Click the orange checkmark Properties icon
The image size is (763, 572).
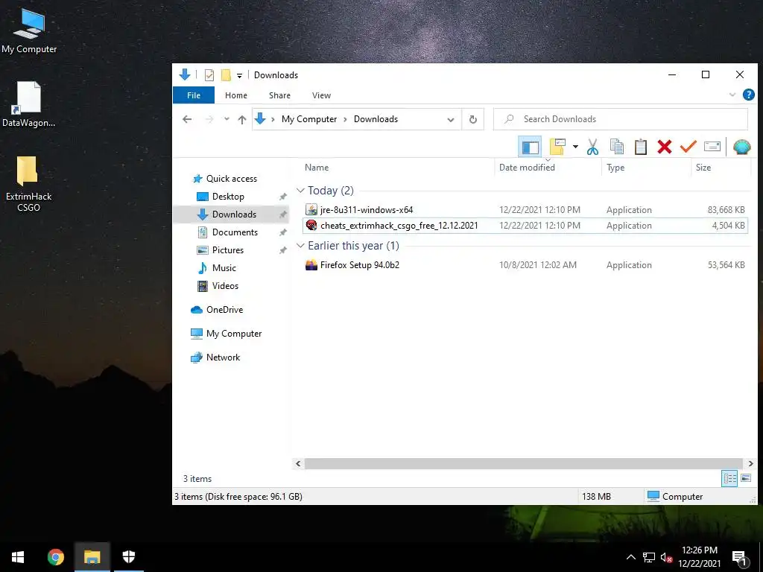tap(688, 147)
